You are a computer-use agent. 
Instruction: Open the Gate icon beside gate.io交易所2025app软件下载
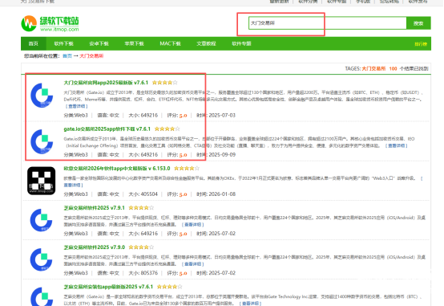tap(42, 141)
